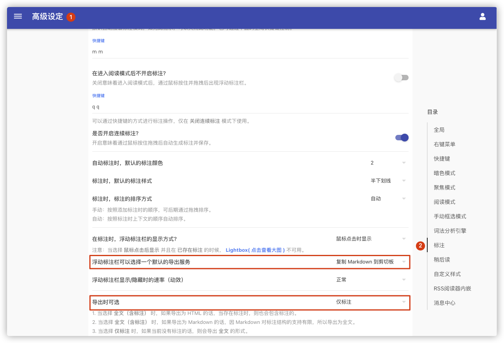Toggle 在进入阅读模式后不开启标注 switch
The image size is (504, 343).
(x=402, y=78)
